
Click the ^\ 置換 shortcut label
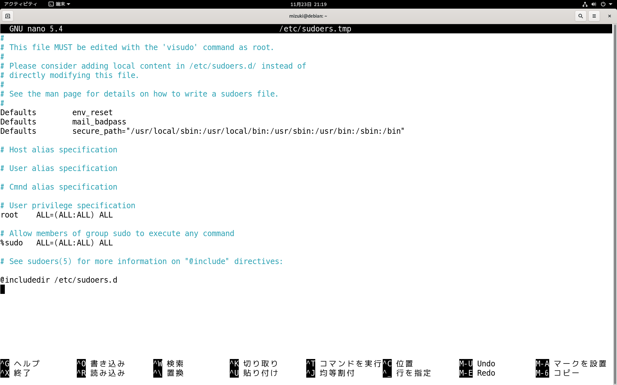168,373
